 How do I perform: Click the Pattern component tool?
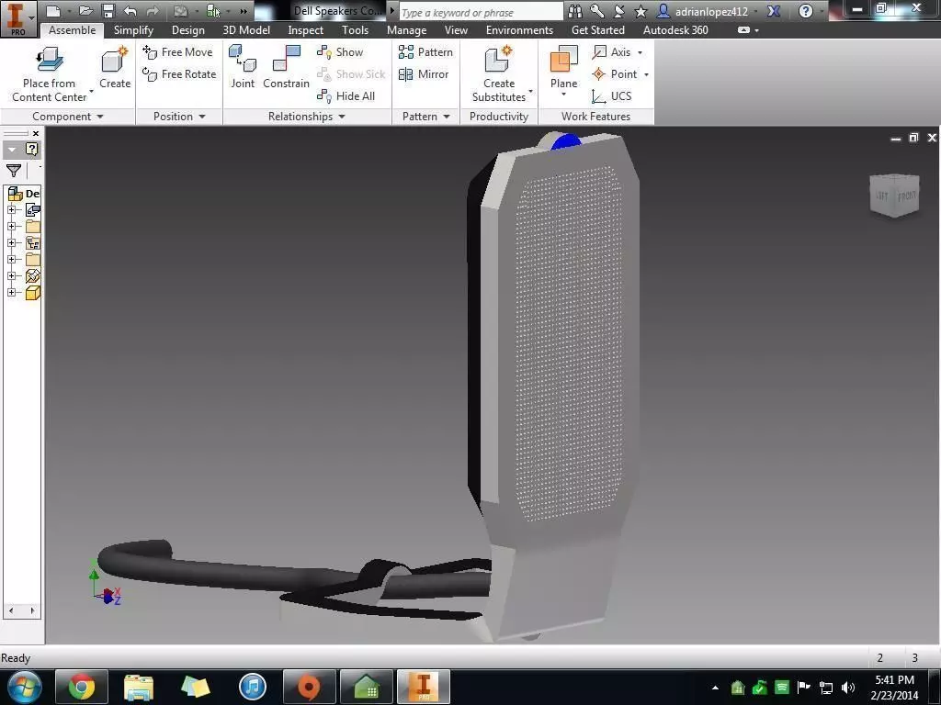[x=425, y=52]
